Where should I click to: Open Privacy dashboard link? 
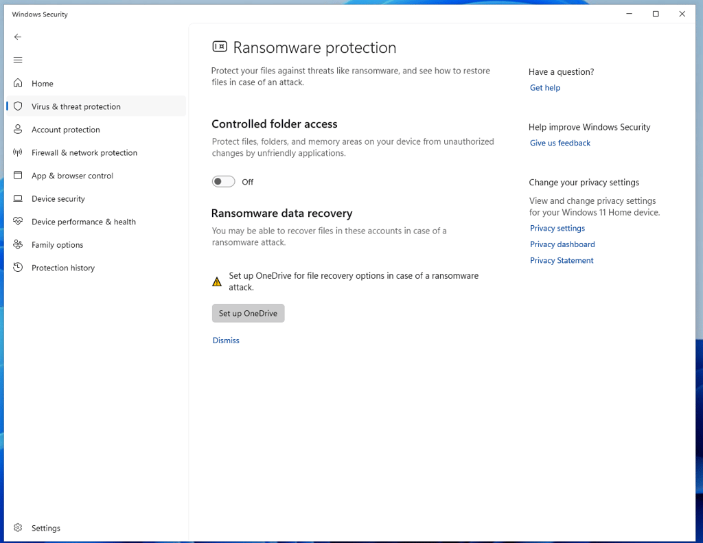(x=562, y=244)
